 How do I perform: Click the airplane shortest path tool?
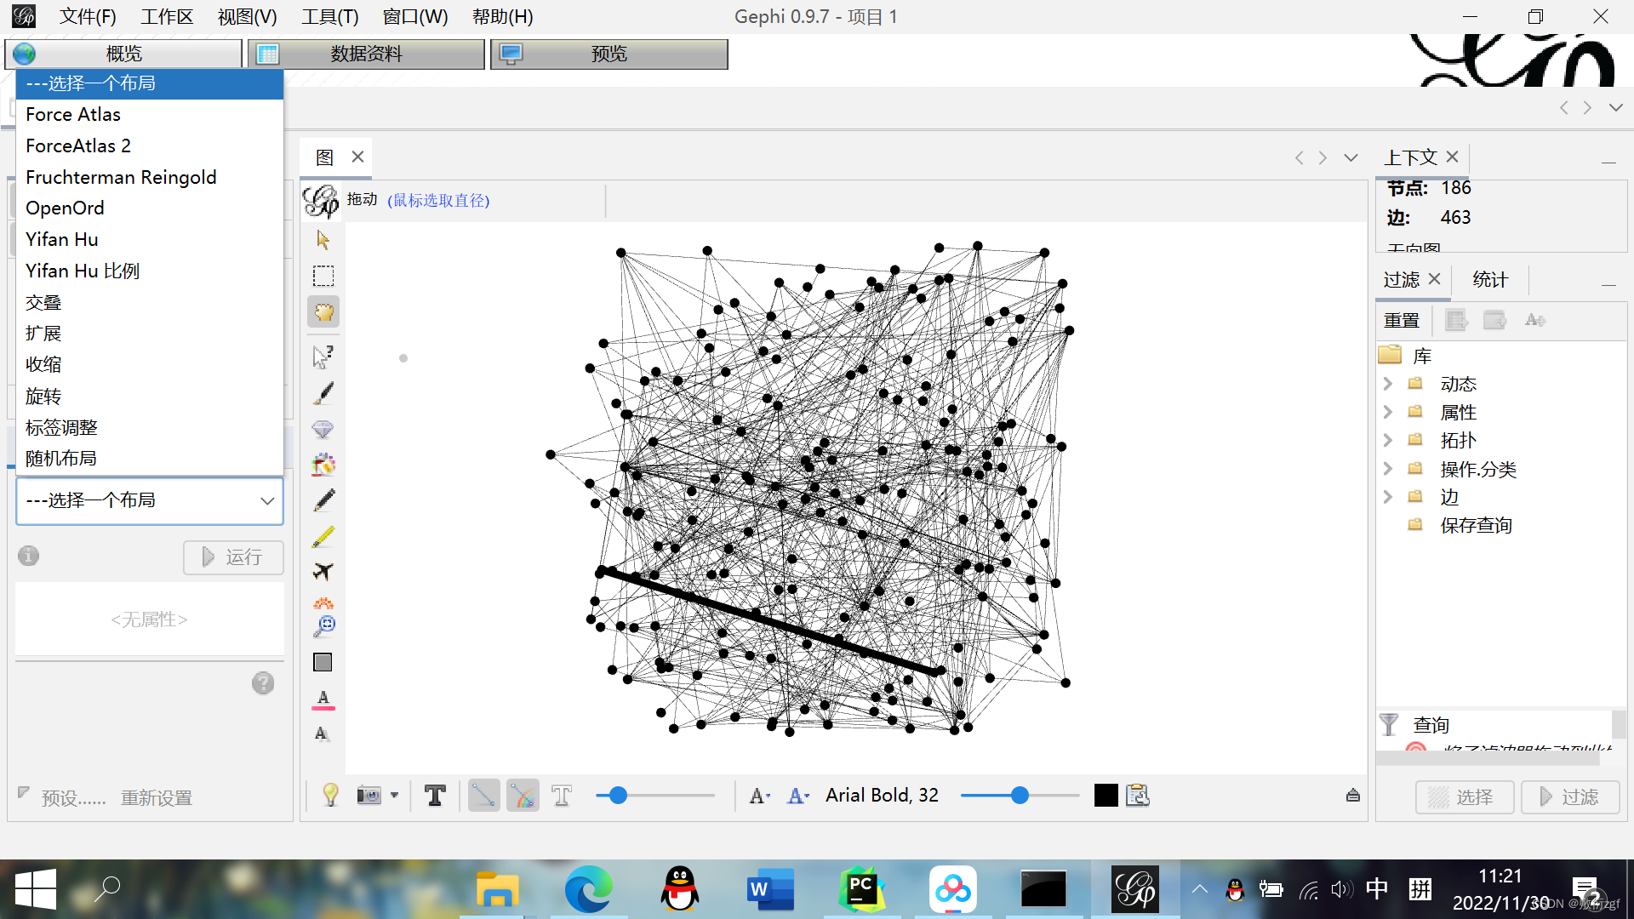[323, 571]
